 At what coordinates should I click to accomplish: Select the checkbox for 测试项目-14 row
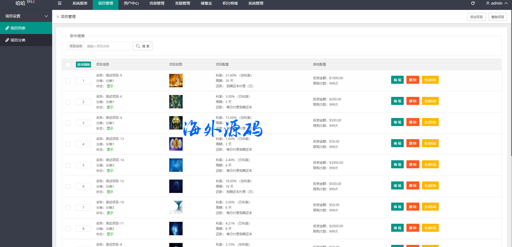point(68,165)
